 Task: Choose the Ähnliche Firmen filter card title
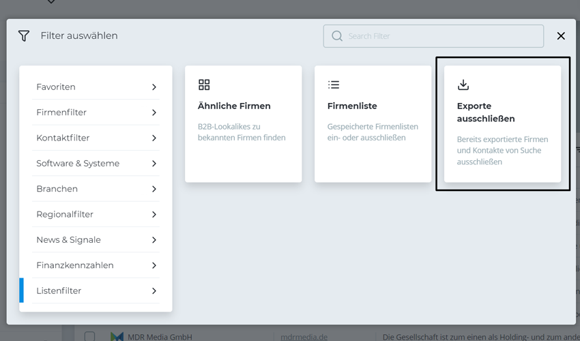click(234, 106)
